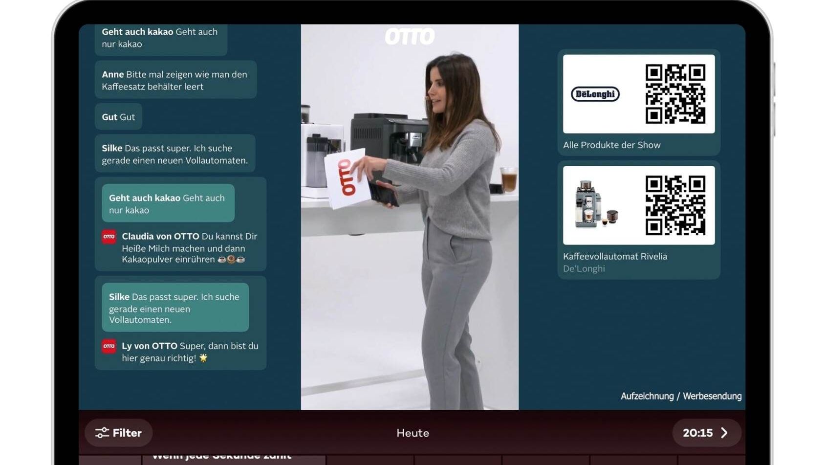Click the De'Longhi brand text under Rivelia
826x465 pixels.
(584, 268)
